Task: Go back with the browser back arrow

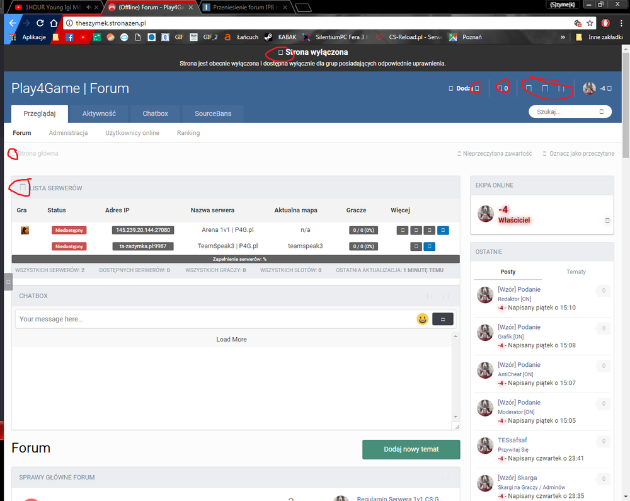Action: click(13, 23)
